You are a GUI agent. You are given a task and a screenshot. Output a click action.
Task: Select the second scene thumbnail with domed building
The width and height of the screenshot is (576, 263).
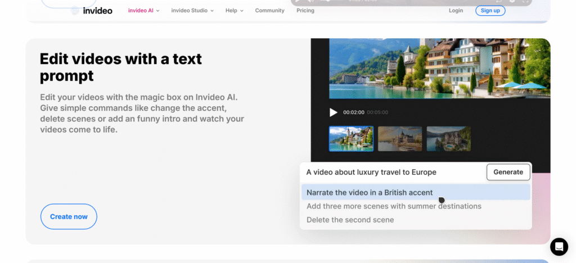400,139
